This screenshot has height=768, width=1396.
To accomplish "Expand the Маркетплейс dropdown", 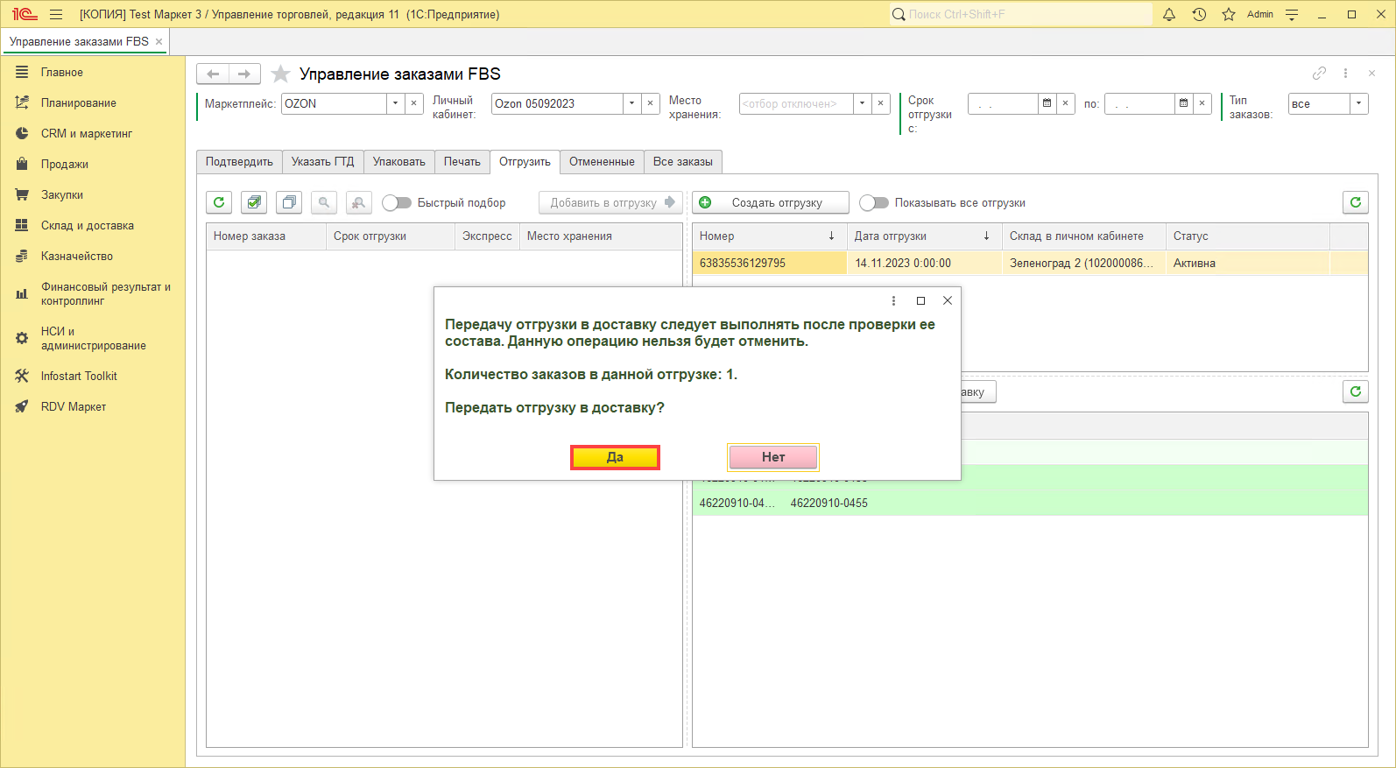I will [x=395, y=103].
